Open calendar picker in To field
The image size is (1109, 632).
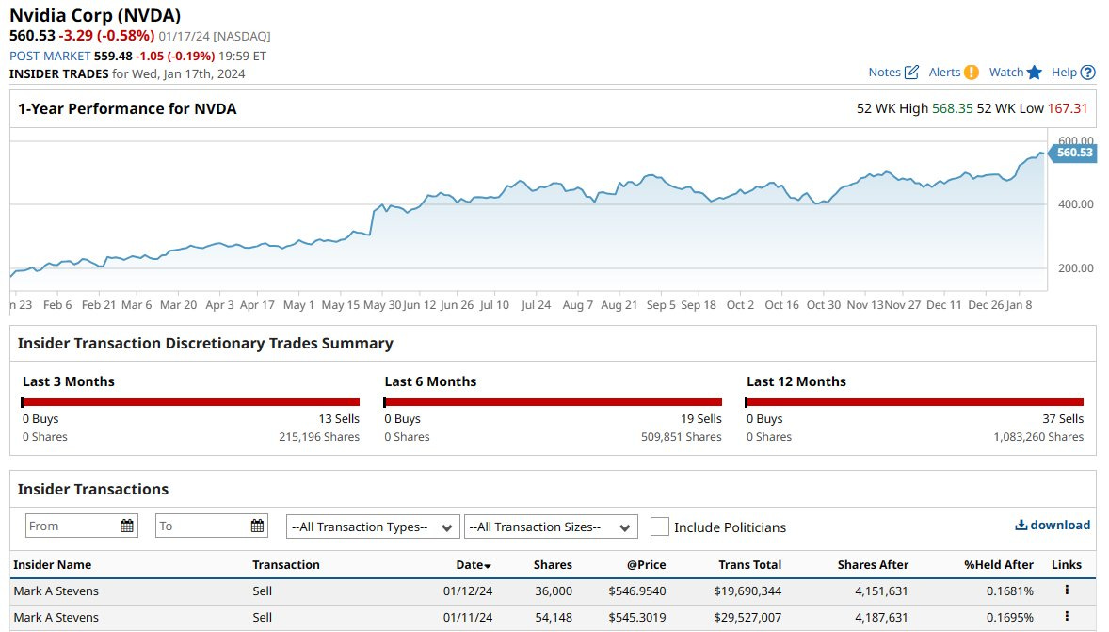pos(256,527)
